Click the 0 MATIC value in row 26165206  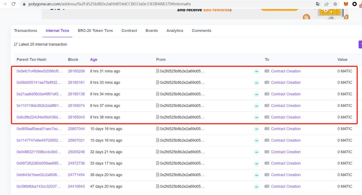pyautogui.click(x=345, y=71)
